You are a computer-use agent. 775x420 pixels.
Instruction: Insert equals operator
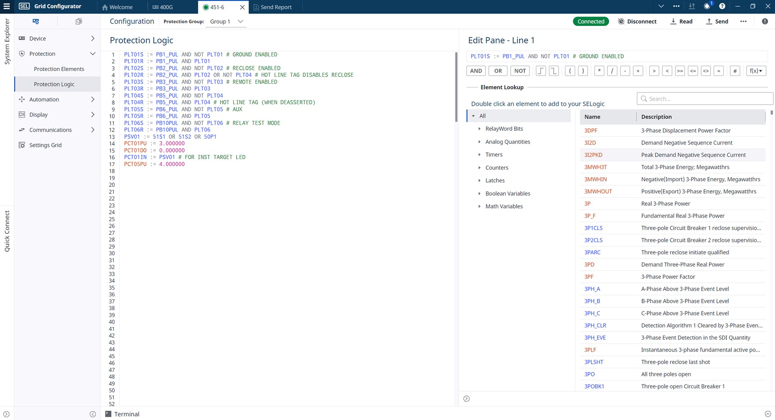click(719, 71)
